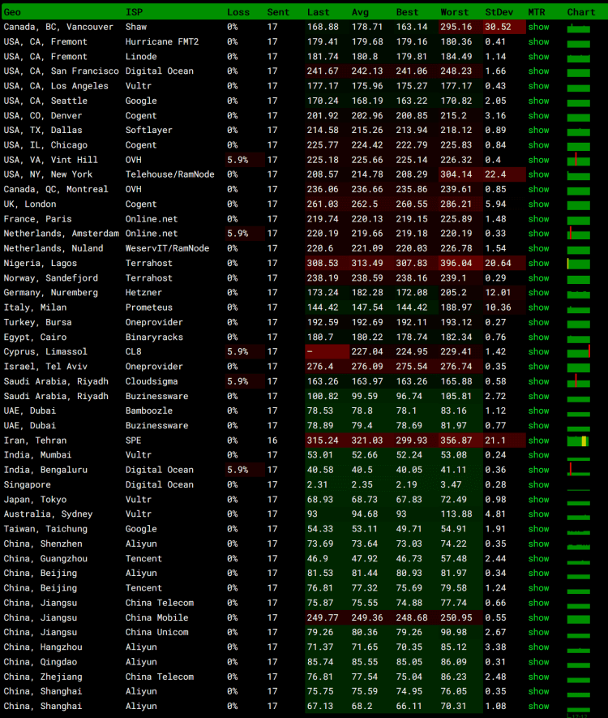608x718 pixels.
Task: Open show link for Vint Hill OVH
Action: coord(538,160)
